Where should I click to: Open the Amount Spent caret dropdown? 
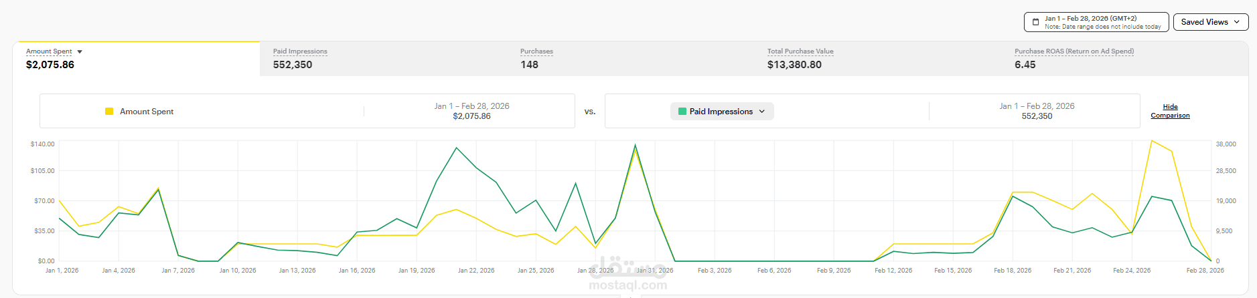[x=80, y=51]
